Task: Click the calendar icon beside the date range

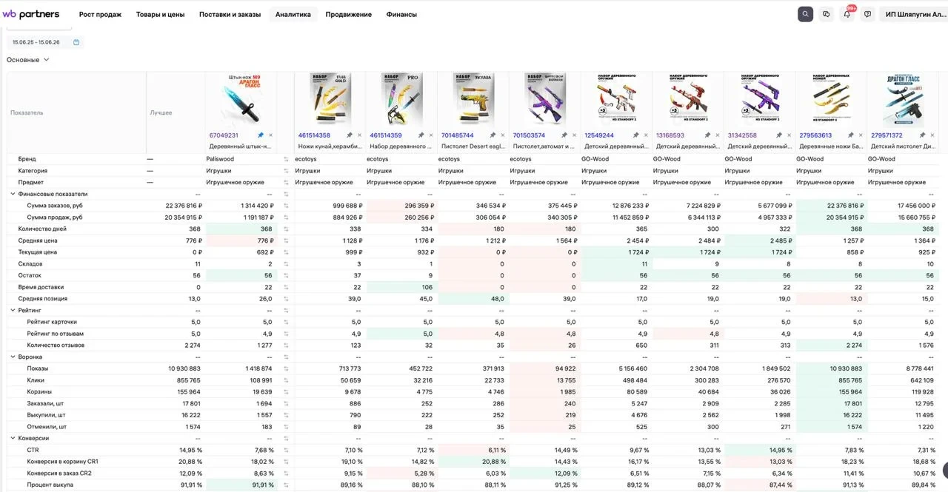Action: (76, 42)
